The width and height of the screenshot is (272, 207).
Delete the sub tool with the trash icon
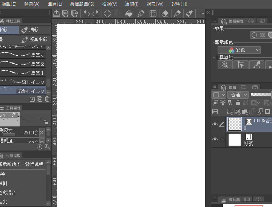click(47, 99)
